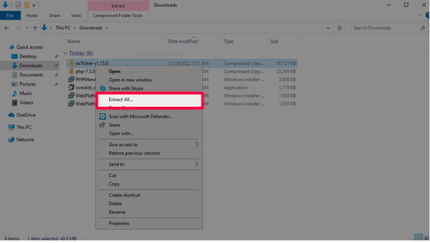Expand Give access to submenu

tap(149, 145)
